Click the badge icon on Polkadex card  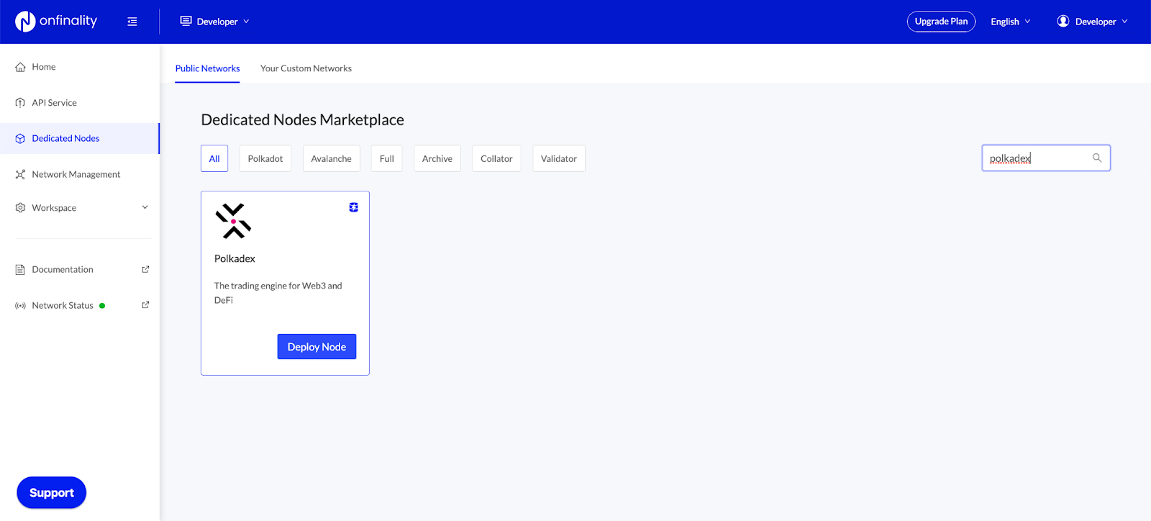pos(353,207)
